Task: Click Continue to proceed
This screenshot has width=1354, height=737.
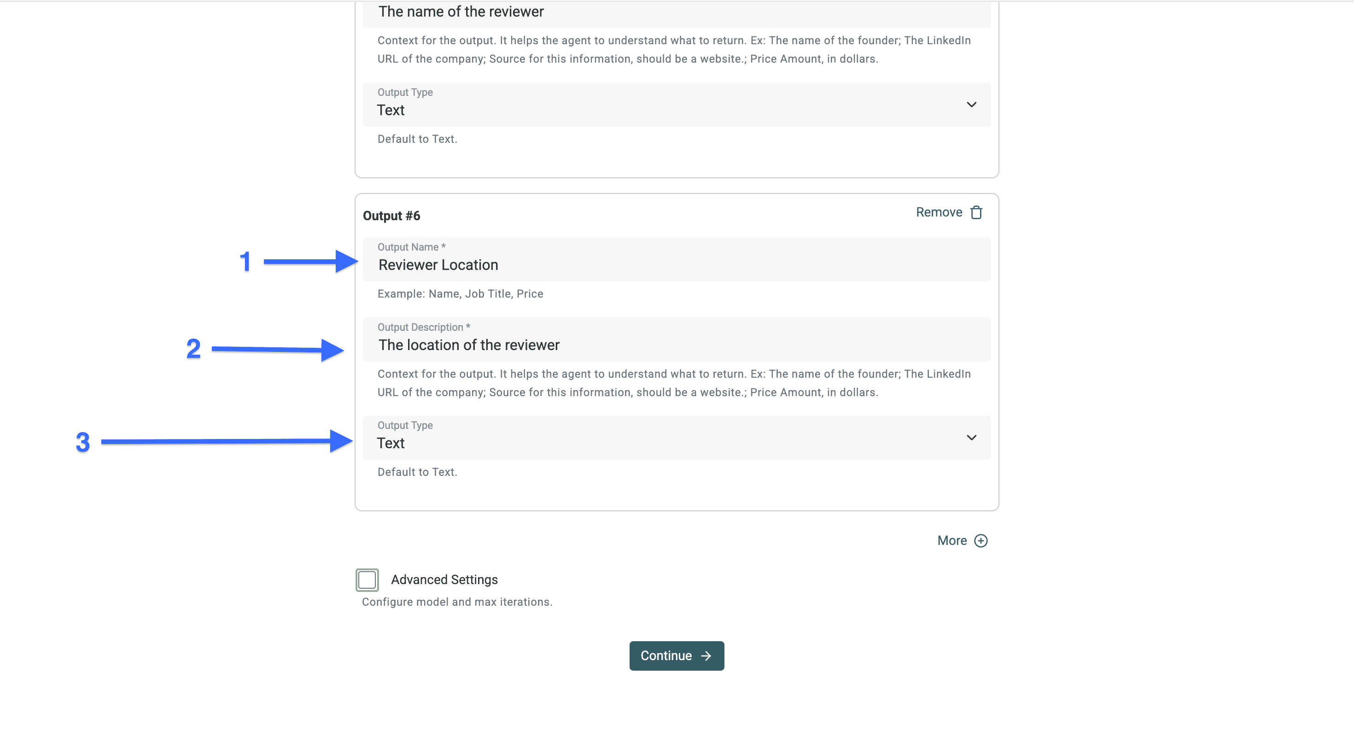Action: tap(677, 655)
